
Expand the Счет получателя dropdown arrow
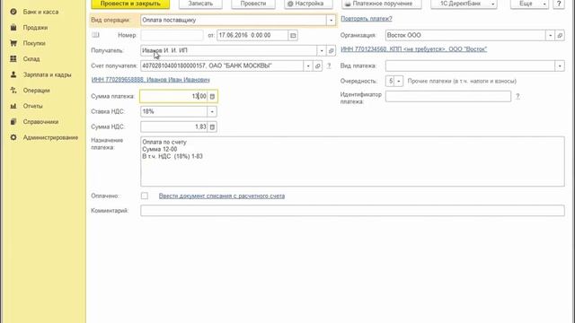coord(308,65)
